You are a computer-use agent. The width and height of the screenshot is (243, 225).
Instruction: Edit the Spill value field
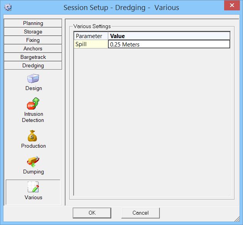[169, 44]
